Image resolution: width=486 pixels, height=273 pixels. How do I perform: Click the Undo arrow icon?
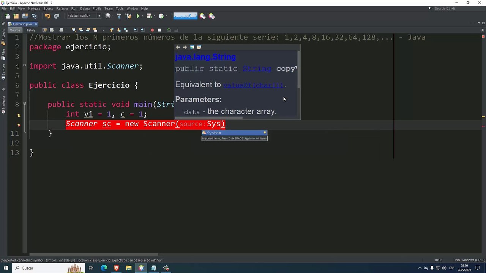click(x=47, y=16)
